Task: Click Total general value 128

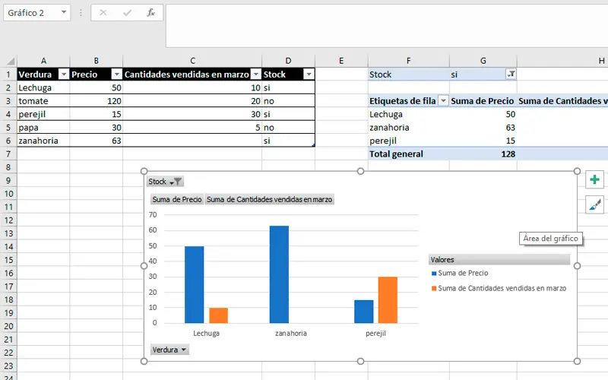Action: (483, 154)
